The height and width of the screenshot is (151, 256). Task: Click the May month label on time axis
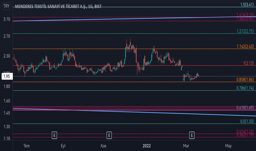[x=228, y=146]
